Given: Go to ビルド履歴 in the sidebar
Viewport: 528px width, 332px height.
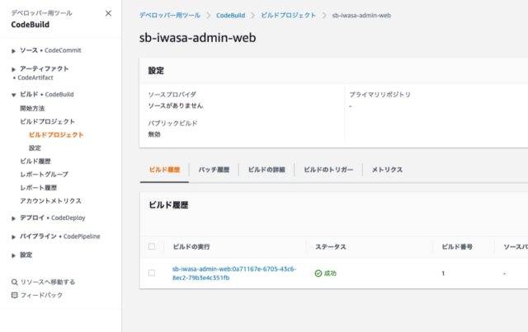Looking at the screenshot, I should coord(35,161).
